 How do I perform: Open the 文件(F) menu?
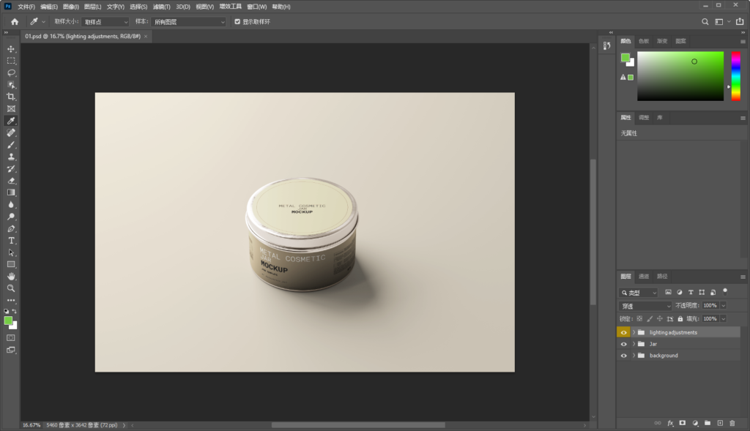[x=26, y=7]
